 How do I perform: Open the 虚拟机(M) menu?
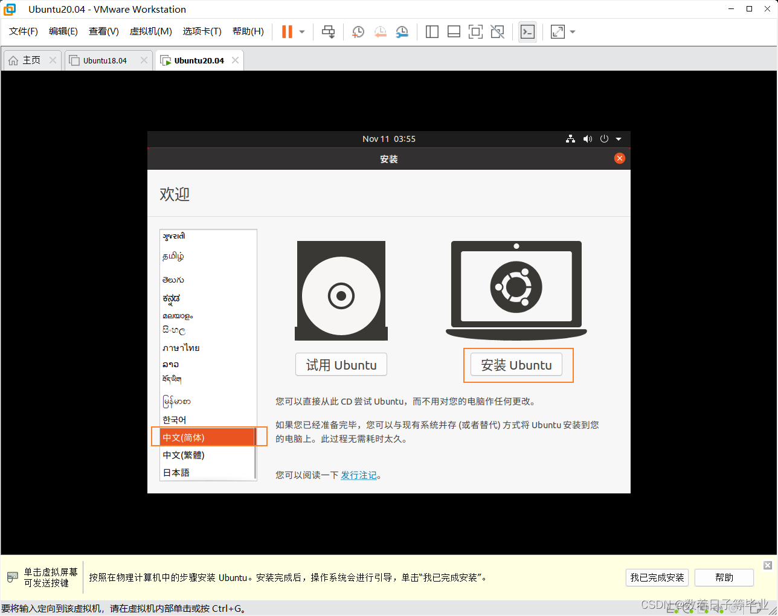pyautogui.click(x=151, y=31)
